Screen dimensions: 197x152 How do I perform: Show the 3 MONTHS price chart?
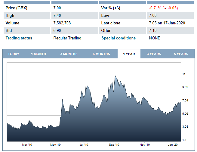point(69,54)
